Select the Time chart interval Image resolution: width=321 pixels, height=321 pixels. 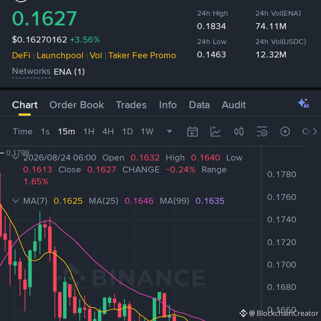pyautogui.click(x=23, y=131)
